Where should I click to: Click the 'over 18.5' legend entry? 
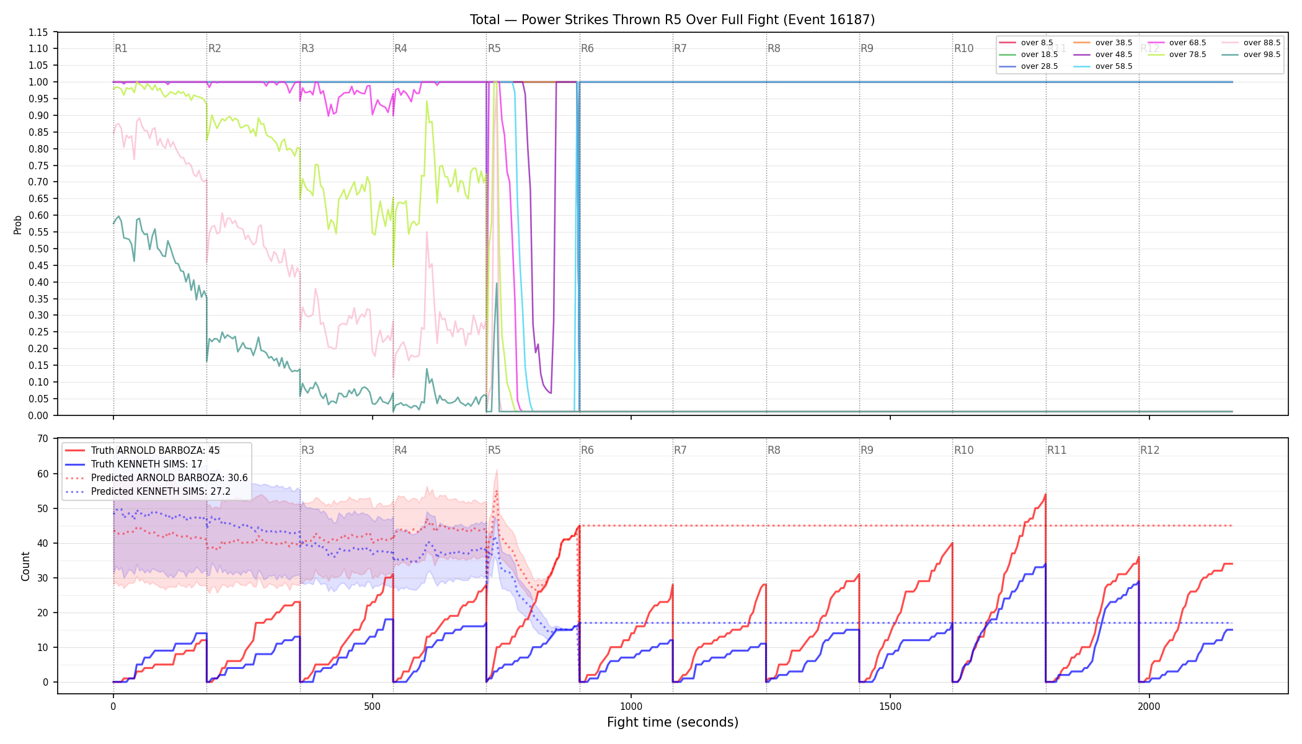point(1029,55)
